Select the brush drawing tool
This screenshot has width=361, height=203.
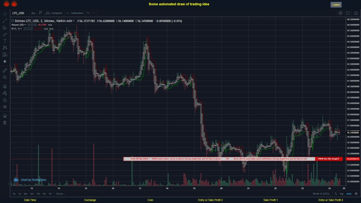(5, 34)
